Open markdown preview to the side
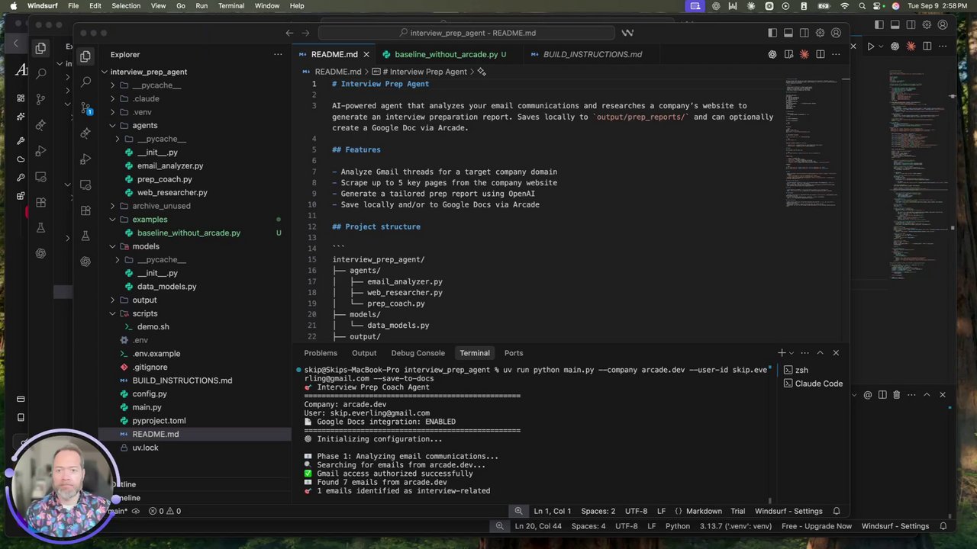977x549 pixels. 788,54
